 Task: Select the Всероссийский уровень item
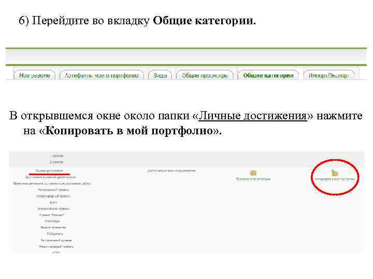click(x=53, y=209)
